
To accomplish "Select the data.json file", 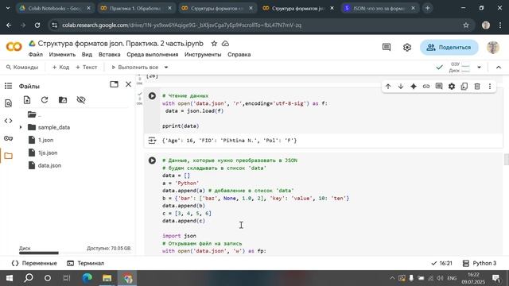I will tap(49, 165).
